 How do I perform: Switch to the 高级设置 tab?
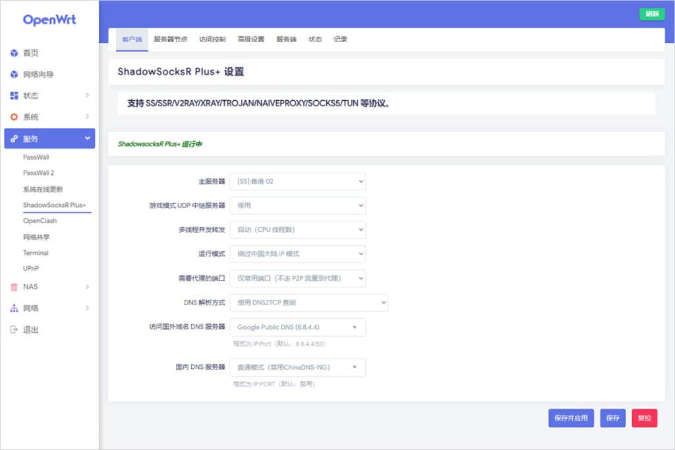pos(251,40)
